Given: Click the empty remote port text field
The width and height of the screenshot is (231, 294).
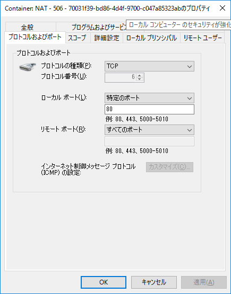Looking at the screenshot, I should pos(149,141).
